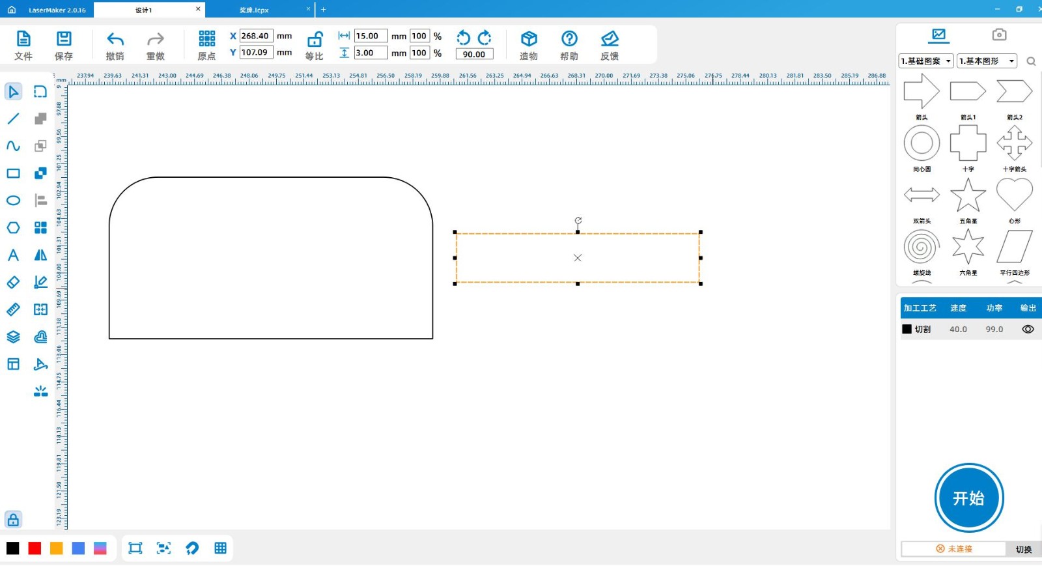Screen dimensions: 1042x566
Task: Choose the text tool
Action: (x=13, y=255)
